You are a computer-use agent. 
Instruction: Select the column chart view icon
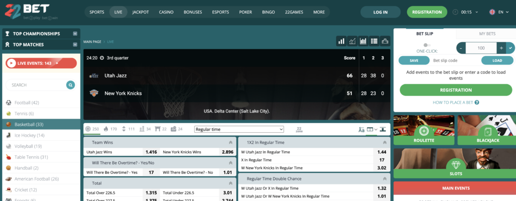click(x=363, y=41)
